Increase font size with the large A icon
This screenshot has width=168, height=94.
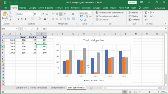tap(43, 14)
